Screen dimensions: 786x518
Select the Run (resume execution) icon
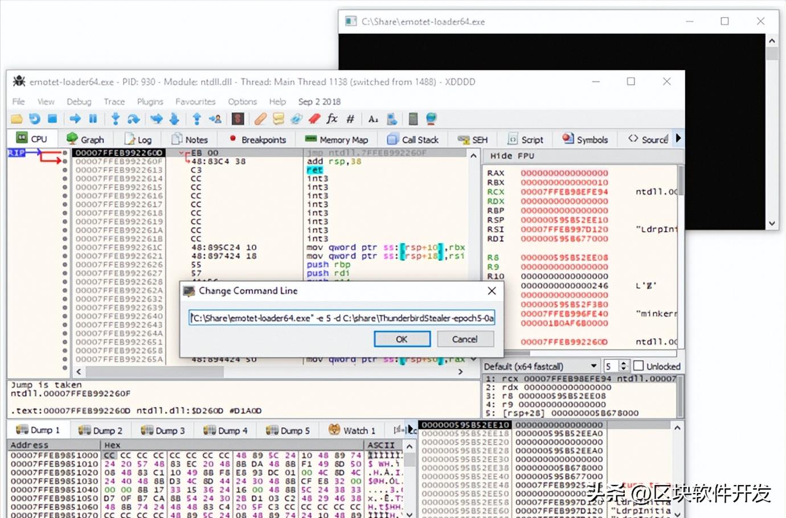[75, 118]
